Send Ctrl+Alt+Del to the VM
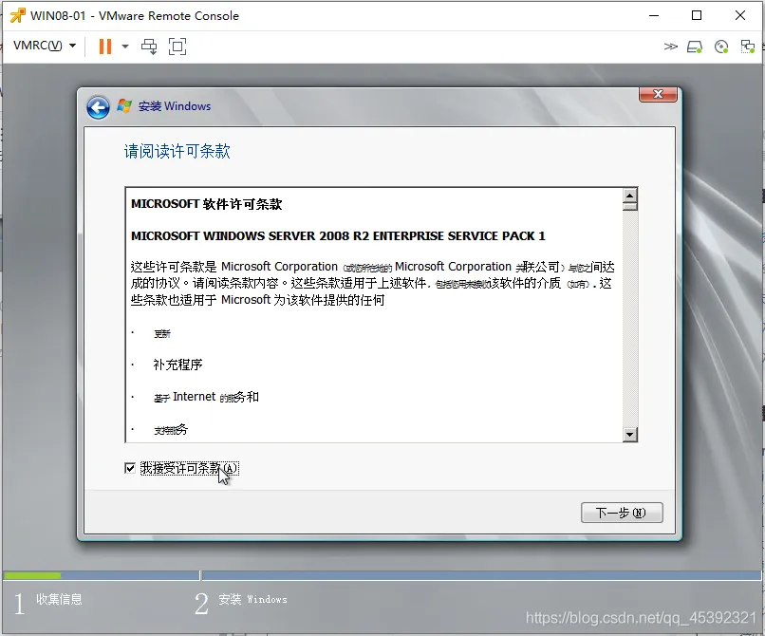 tap(149, 47)
